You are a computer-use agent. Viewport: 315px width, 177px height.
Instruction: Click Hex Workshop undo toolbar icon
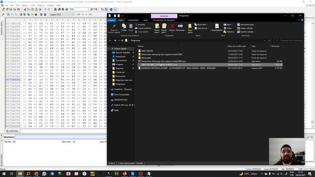click(x=45, y=9)
